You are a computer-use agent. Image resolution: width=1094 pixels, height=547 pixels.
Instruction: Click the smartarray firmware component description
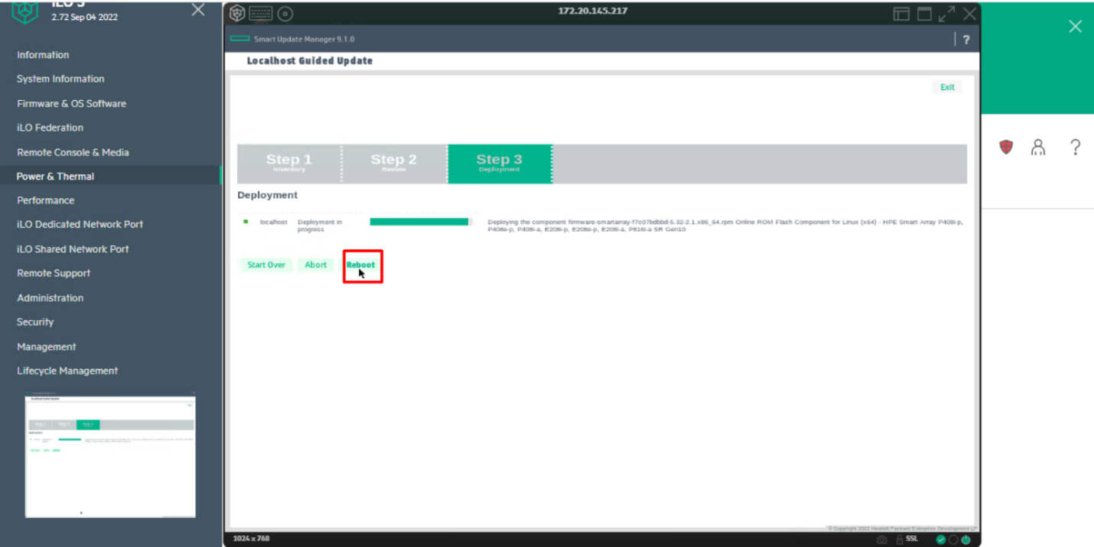click(x=725, y=225)
